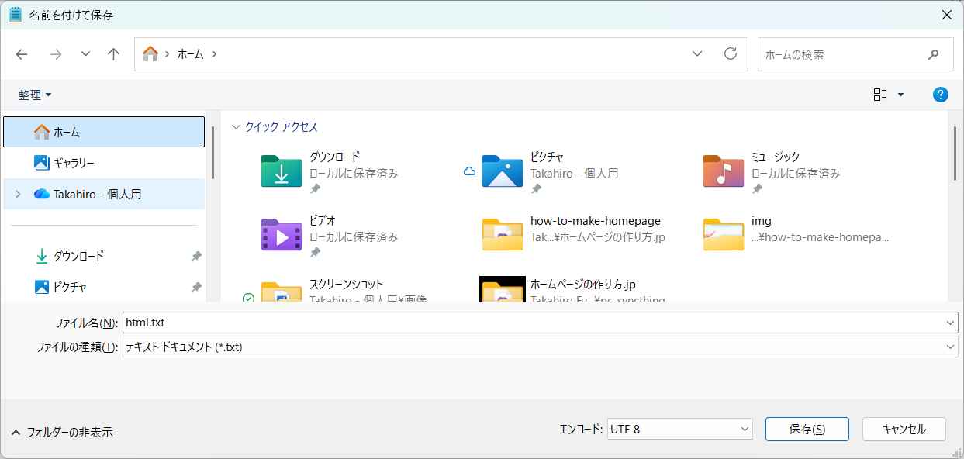The width and height of the screenshot is (964, 459).
Task: Expand the Takahiro - 個人用 tree node
Action: [x=18, y=195]
